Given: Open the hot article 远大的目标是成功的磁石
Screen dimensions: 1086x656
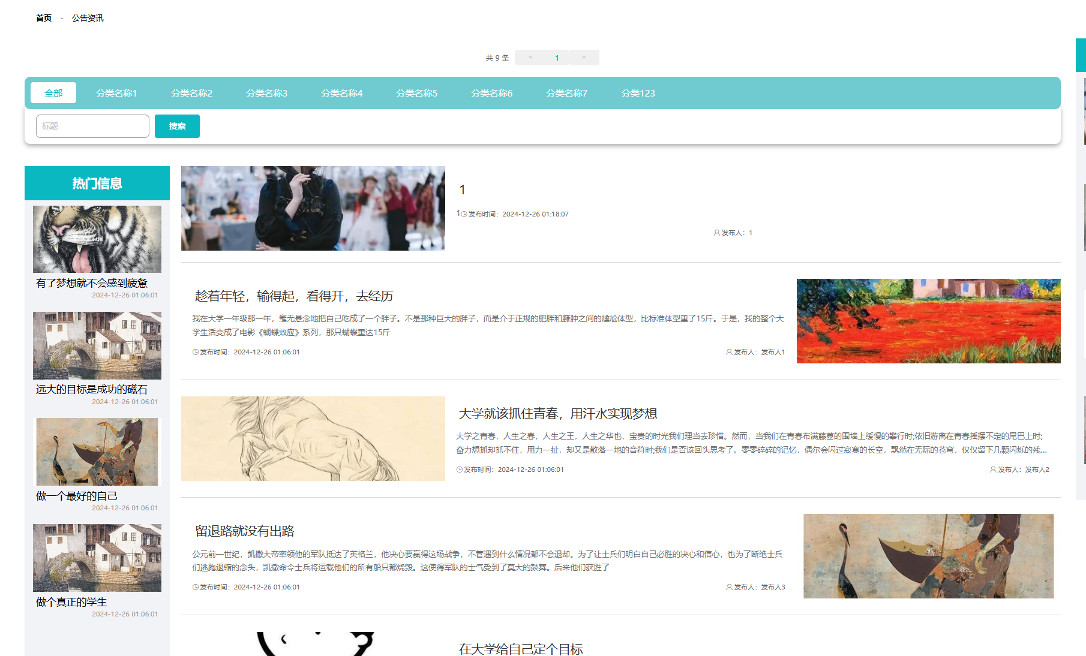Looking at the screenshot, I should (91, 389).
